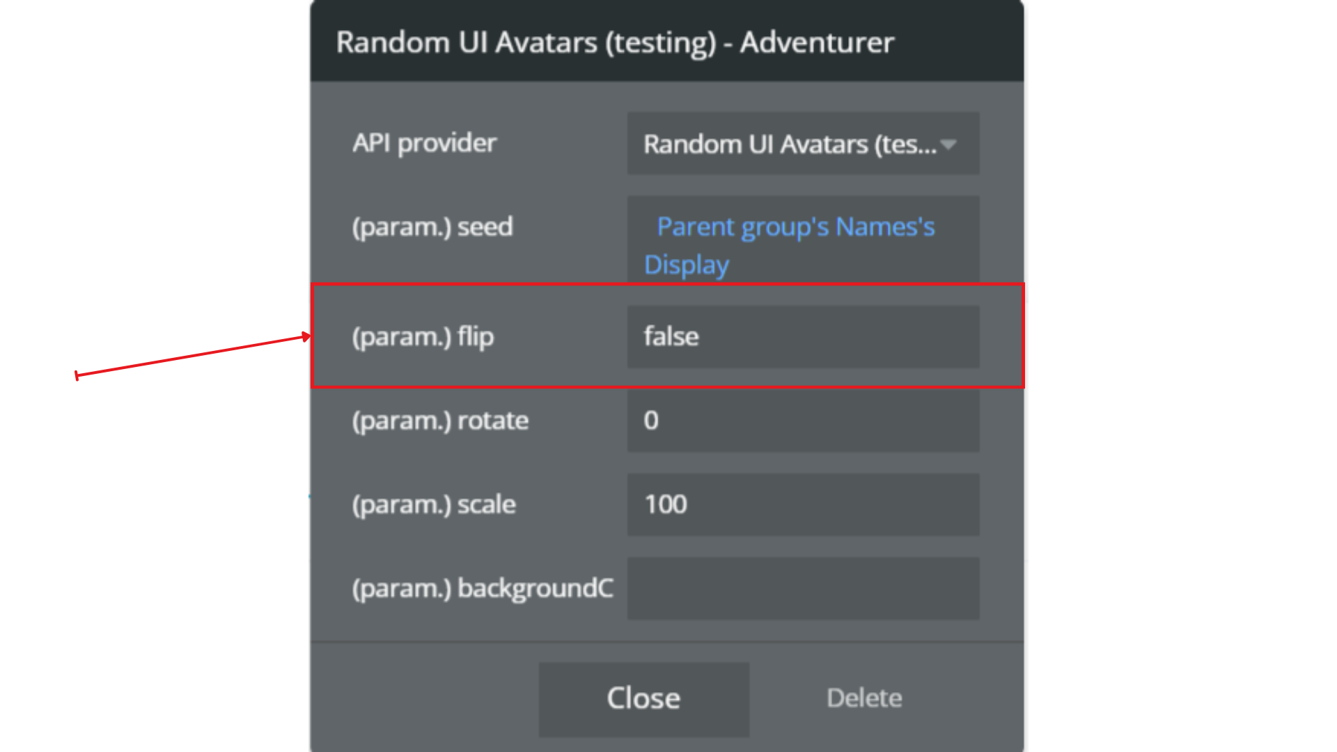Select the scale field showing 100
Image resolution: width=1337 pixels, height=752 pixels.
pyautogui.click(x=803, y=505)
